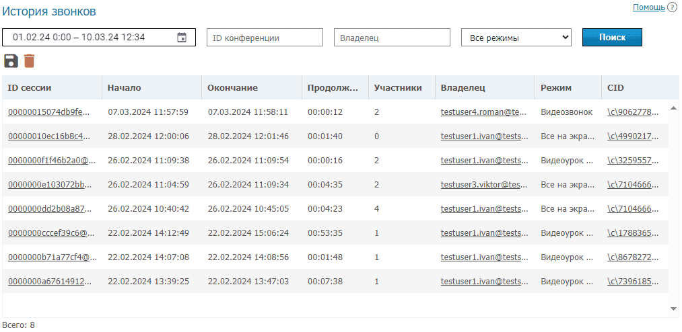Select participants value 4 cell
Image resolution: width=682 pixels, height=332 pixels.
point(376,209)
